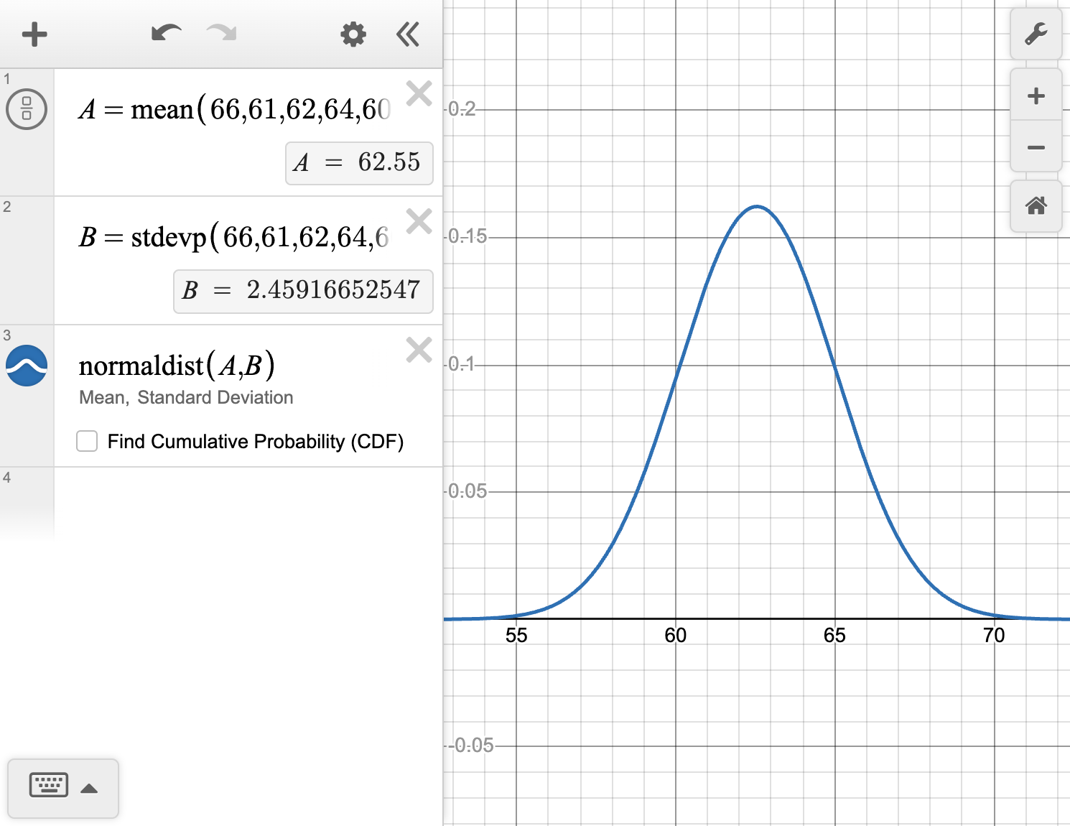Add a new expression with the plus icon

click(x=34, y=34)
